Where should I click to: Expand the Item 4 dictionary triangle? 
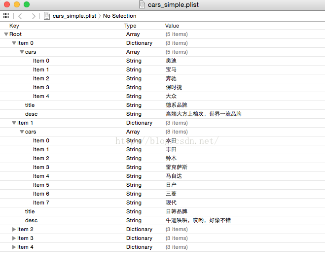pyautogui.click(x=14, y=247)
